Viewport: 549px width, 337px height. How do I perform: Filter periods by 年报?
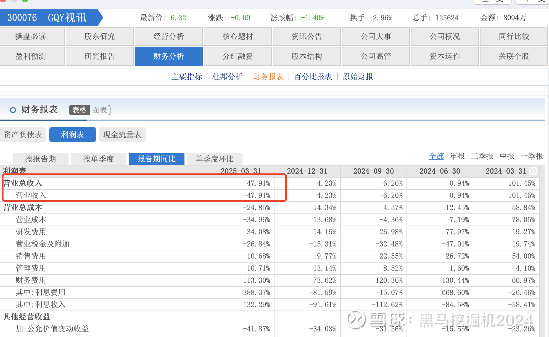(457, 156)
